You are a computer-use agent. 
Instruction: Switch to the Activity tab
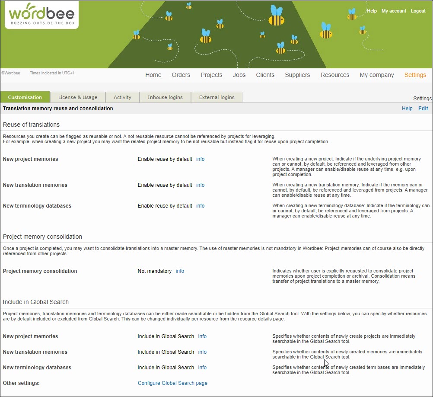pyautogui.click(x=122, y=97)
